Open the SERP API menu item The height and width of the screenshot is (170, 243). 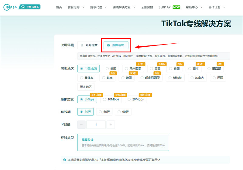(x=165, y=7)
